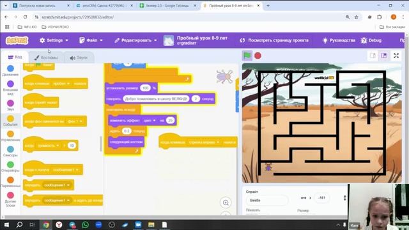Open Руководства tutorials
409x230 pixels.
[x=339, y=40]
